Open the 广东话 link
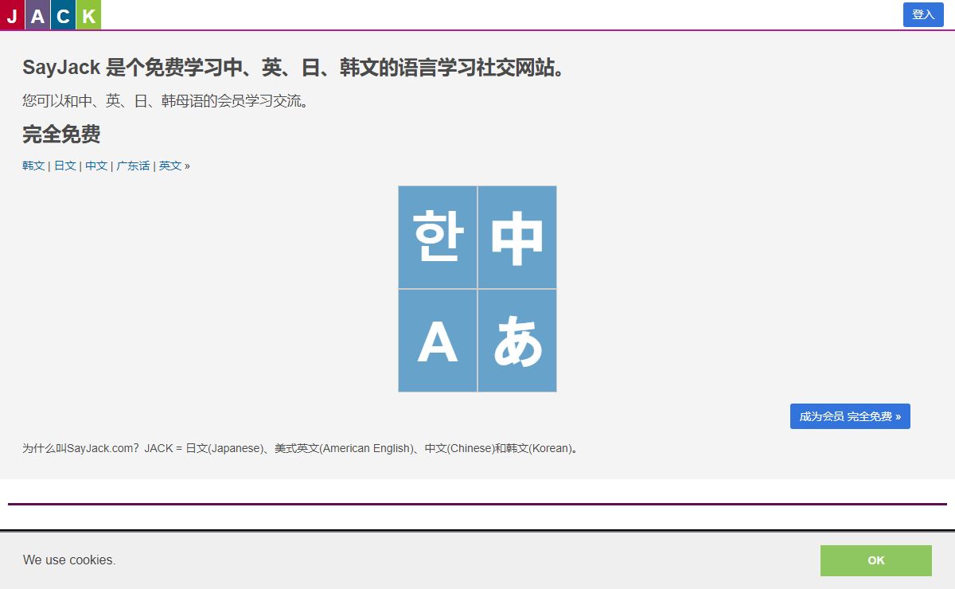 (133, 166)
